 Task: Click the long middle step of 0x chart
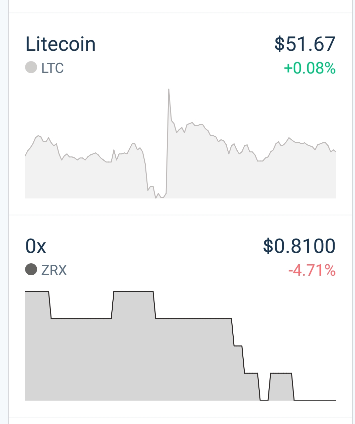pyautogui.click(x=194, y=319)
